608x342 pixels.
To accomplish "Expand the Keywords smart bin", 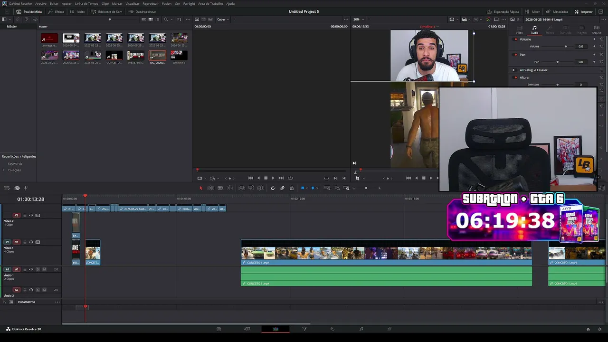I will [x=15, y=164].
